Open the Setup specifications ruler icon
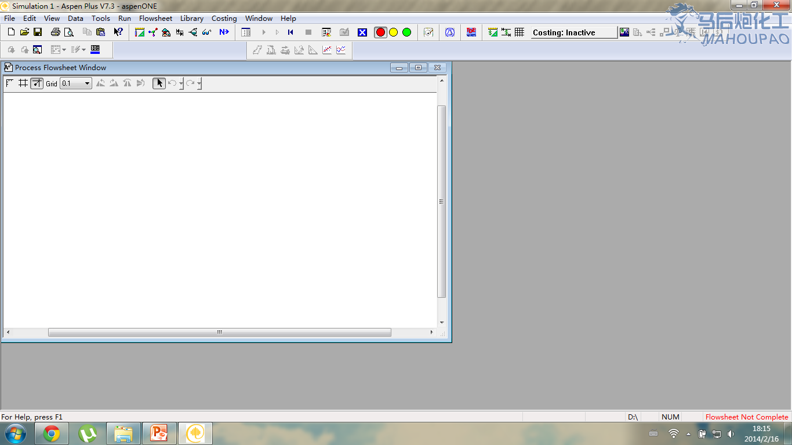The width and height of the screenshot is (792, 445). [x=140, y=32]
